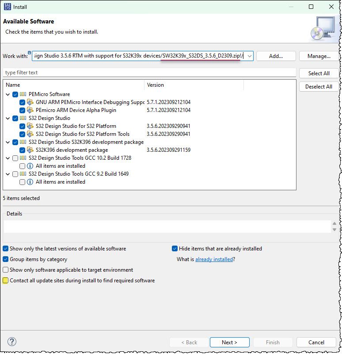
Task: Click the info icon under GCC 10.2 Build 1728
Action: tap(30, 166)
